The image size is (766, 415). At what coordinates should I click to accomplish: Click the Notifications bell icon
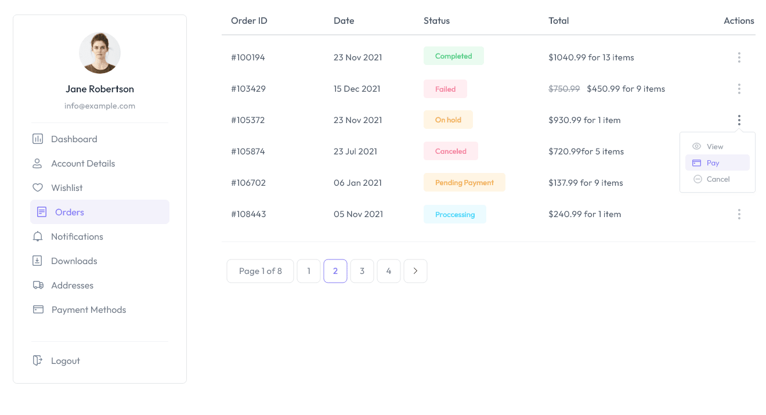coord(38,236)
